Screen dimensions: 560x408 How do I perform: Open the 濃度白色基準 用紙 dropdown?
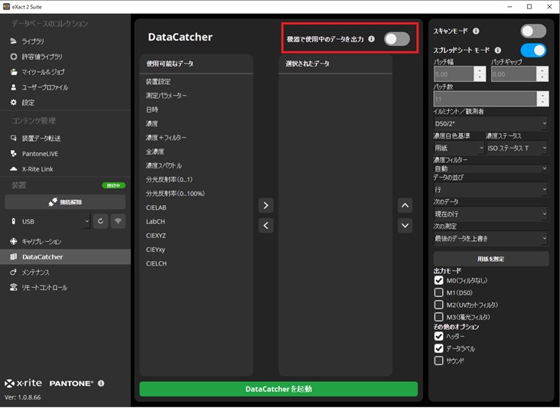(x=459, y=148)
